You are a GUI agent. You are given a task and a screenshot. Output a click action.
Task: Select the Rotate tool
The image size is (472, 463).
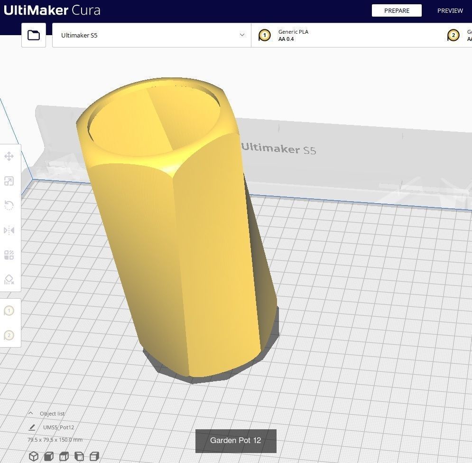coord(9,206)
